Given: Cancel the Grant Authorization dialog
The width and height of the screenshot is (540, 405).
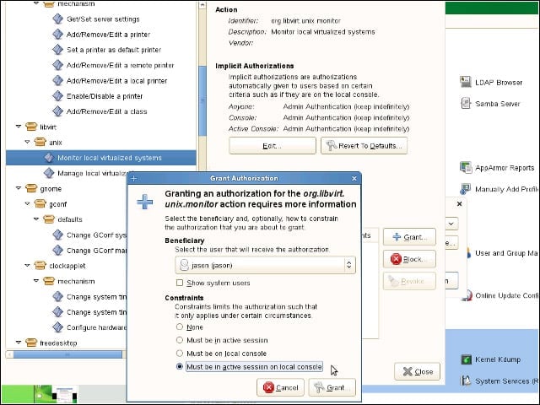Looking at the screenshot, I should coord(280,387).
